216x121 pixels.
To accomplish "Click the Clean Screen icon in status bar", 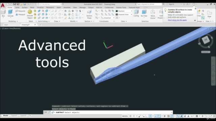I will [211, 116].
